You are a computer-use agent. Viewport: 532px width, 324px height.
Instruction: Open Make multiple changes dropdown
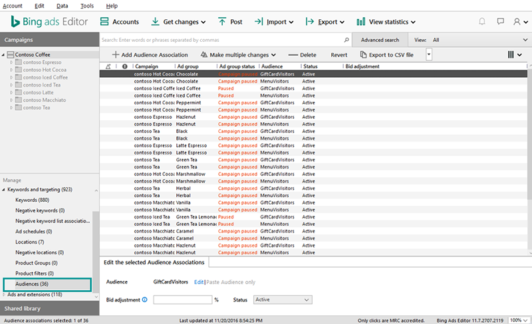click(x=238, y=55)
